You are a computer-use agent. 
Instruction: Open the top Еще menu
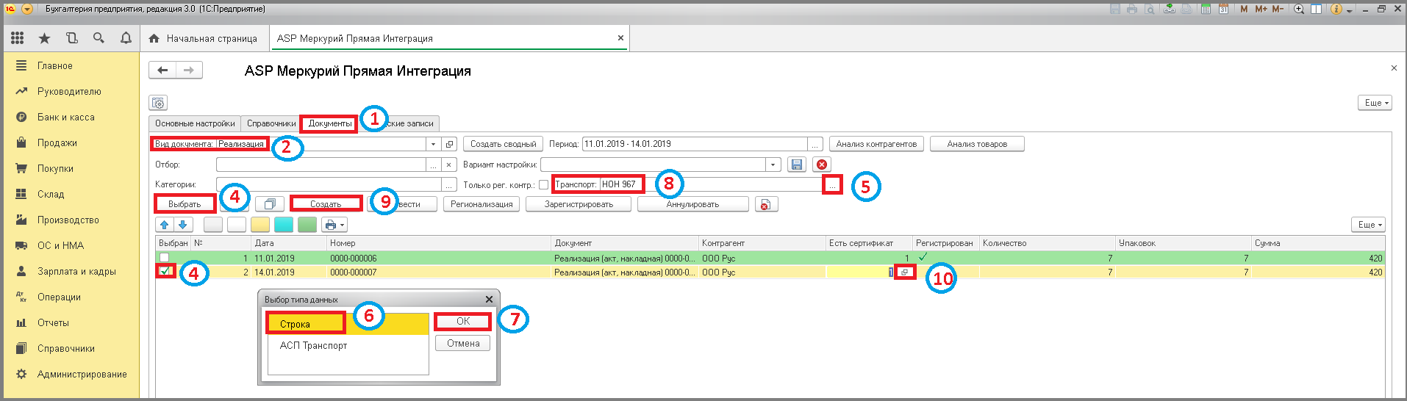1375,103
